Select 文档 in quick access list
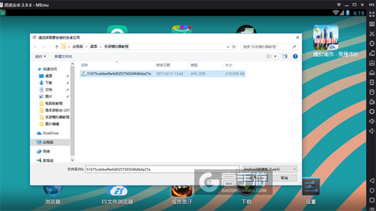 [46, 90]
